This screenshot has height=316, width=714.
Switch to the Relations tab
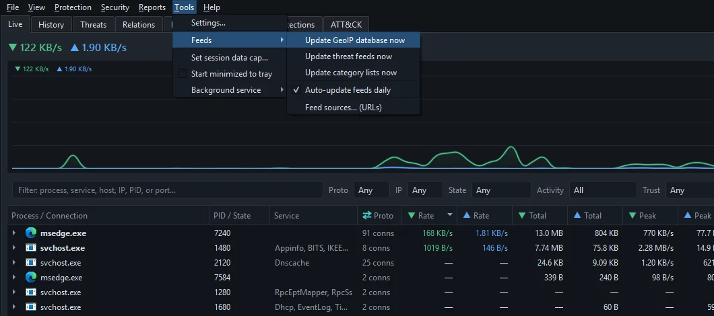(x=139, y=25)
